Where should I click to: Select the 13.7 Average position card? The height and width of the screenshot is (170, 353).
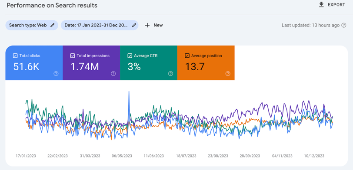pos(206,63)
